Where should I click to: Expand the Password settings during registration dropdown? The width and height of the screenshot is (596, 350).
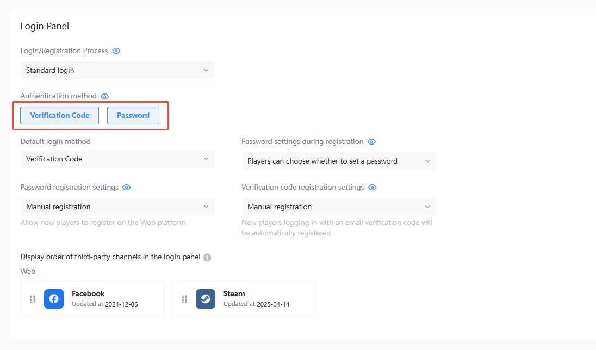[338, 161]
